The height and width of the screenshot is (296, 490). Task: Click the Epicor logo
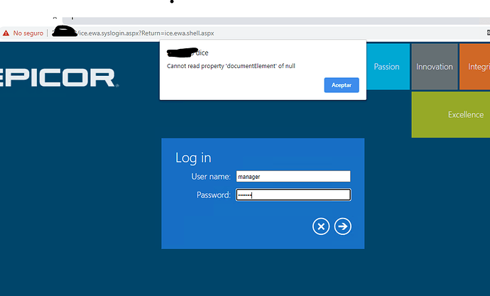coord(58,78)
